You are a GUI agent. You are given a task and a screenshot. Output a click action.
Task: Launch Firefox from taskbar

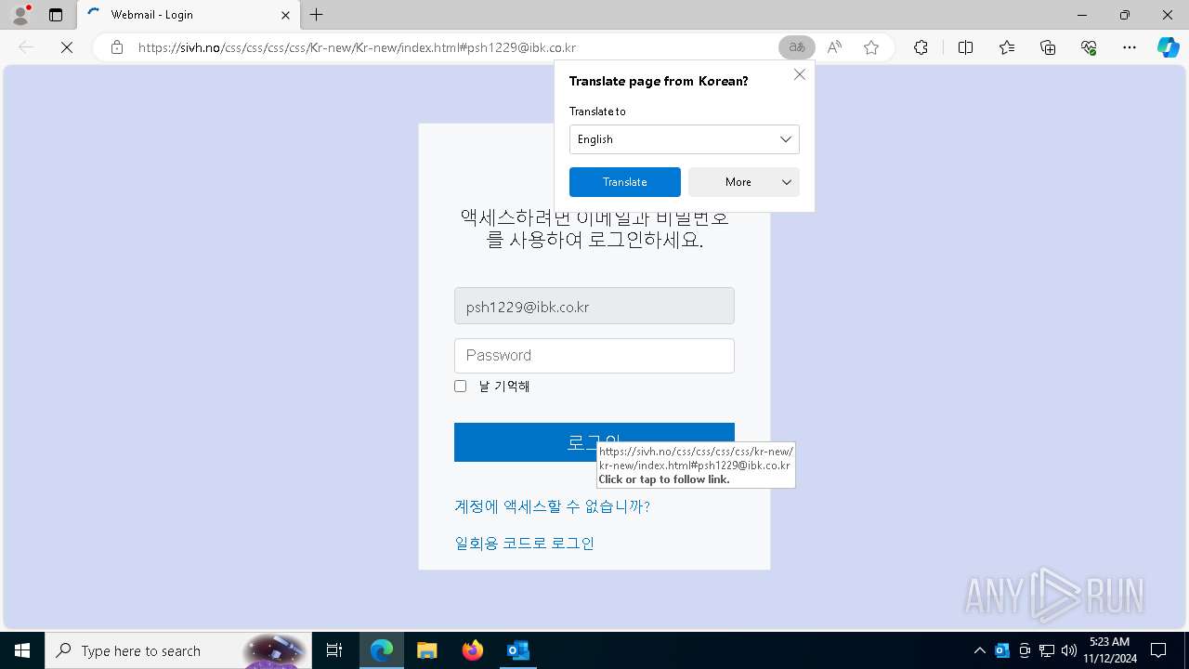(x=473, y=650)
